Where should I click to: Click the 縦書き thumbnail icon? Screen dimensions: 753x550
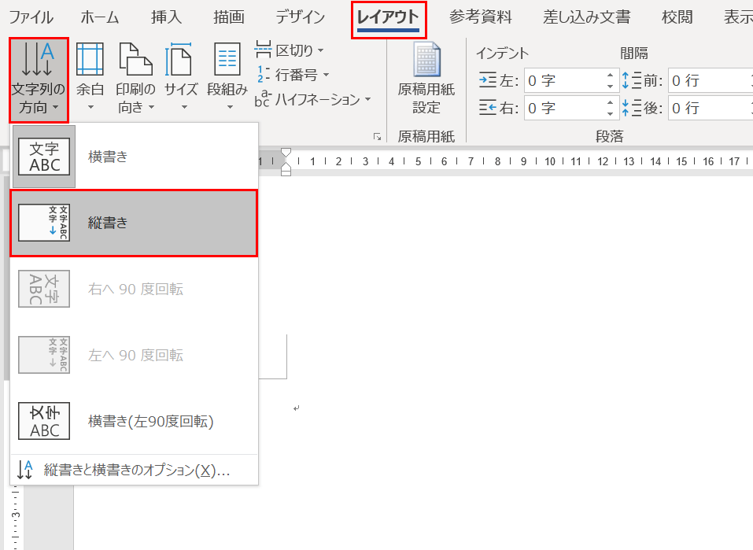pos(44,223)
